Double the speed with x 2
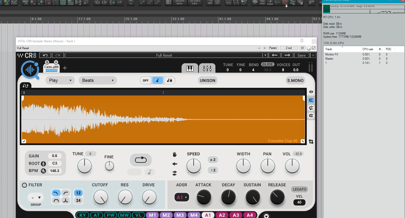 point(213,160)
